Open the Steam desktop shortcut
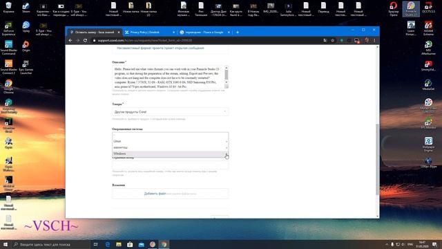The image size is (442, 249). point(26,8)
